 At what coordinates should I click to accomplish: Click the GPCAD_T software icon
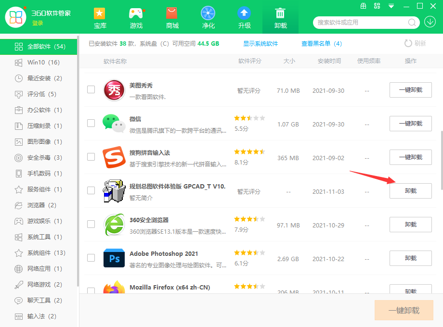point(114,191)
